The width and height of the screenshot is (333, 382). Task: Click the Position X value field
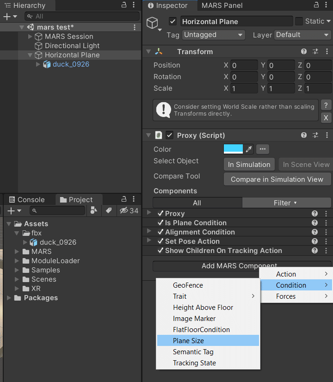tap(244, 65)
